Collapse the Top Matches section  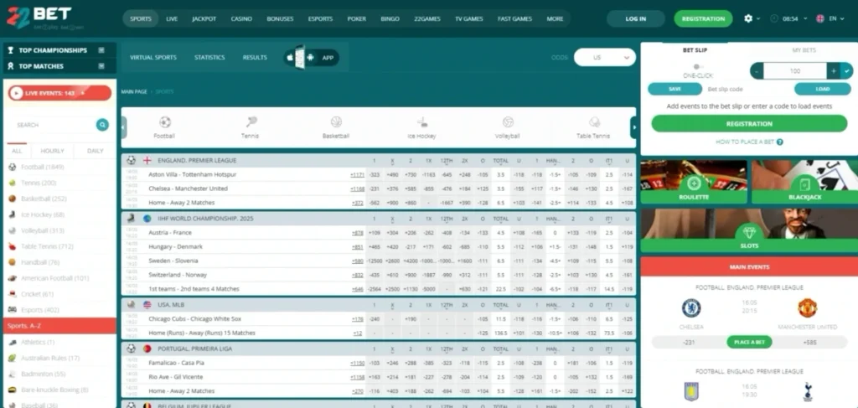click(x=101, y=66)
